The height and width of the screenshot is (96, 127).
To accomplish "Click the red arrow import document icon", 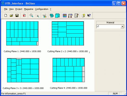I will 24,15.
